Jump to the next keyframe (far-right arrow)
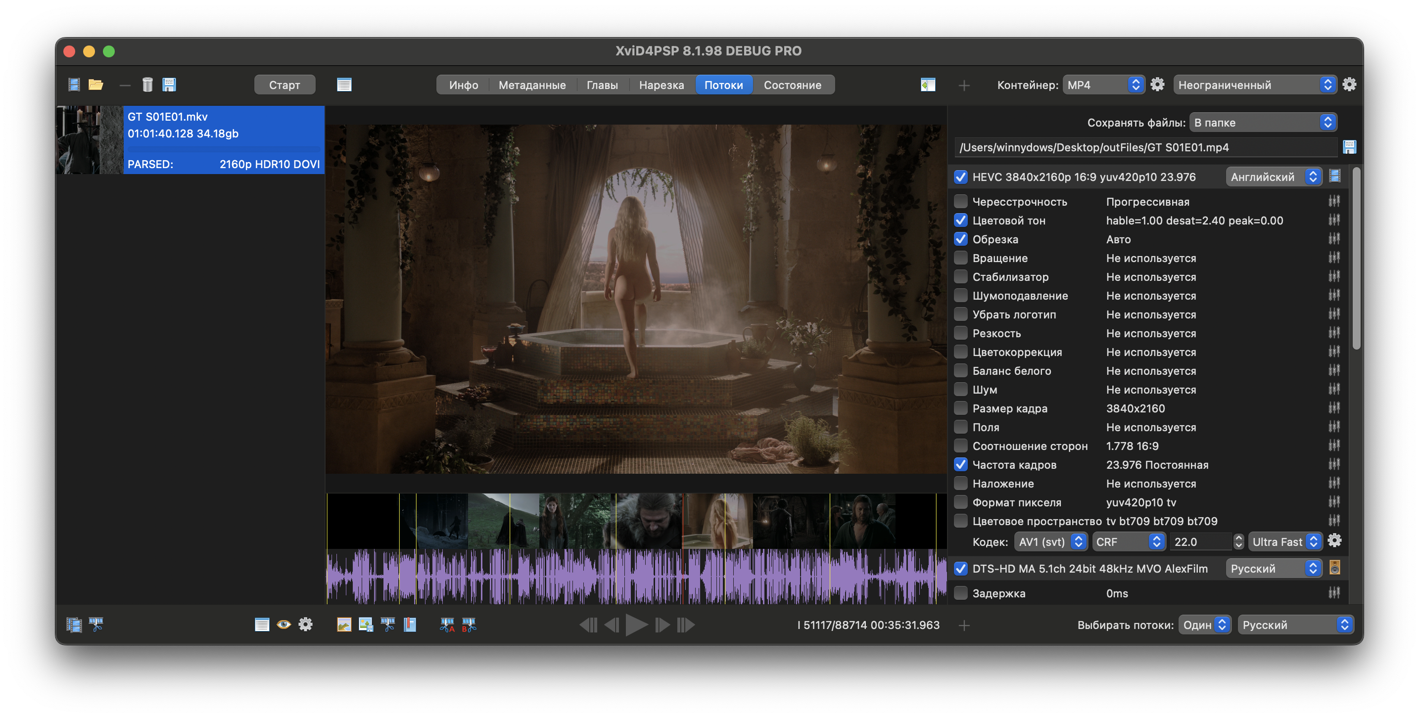 686,625
